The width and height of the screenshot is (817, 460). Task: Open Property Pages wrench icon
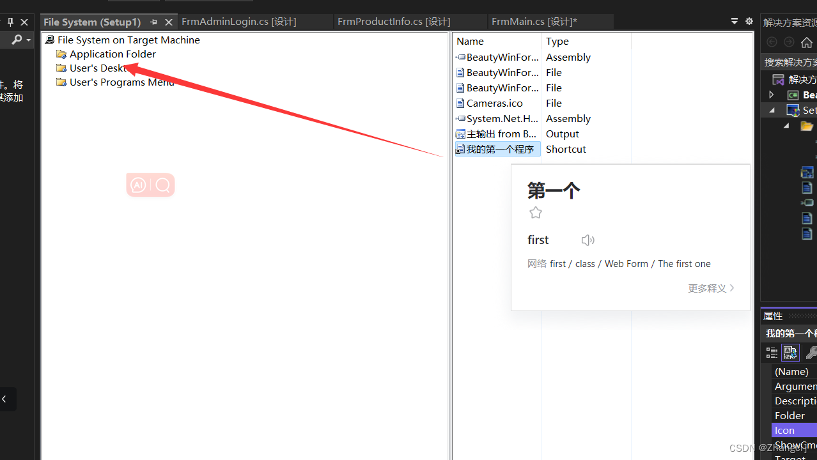point(811,353)
